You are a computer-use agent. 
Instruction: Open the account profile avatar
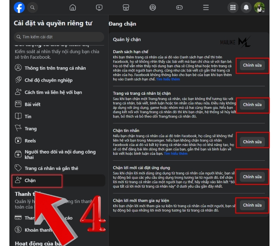click(259, 8)
